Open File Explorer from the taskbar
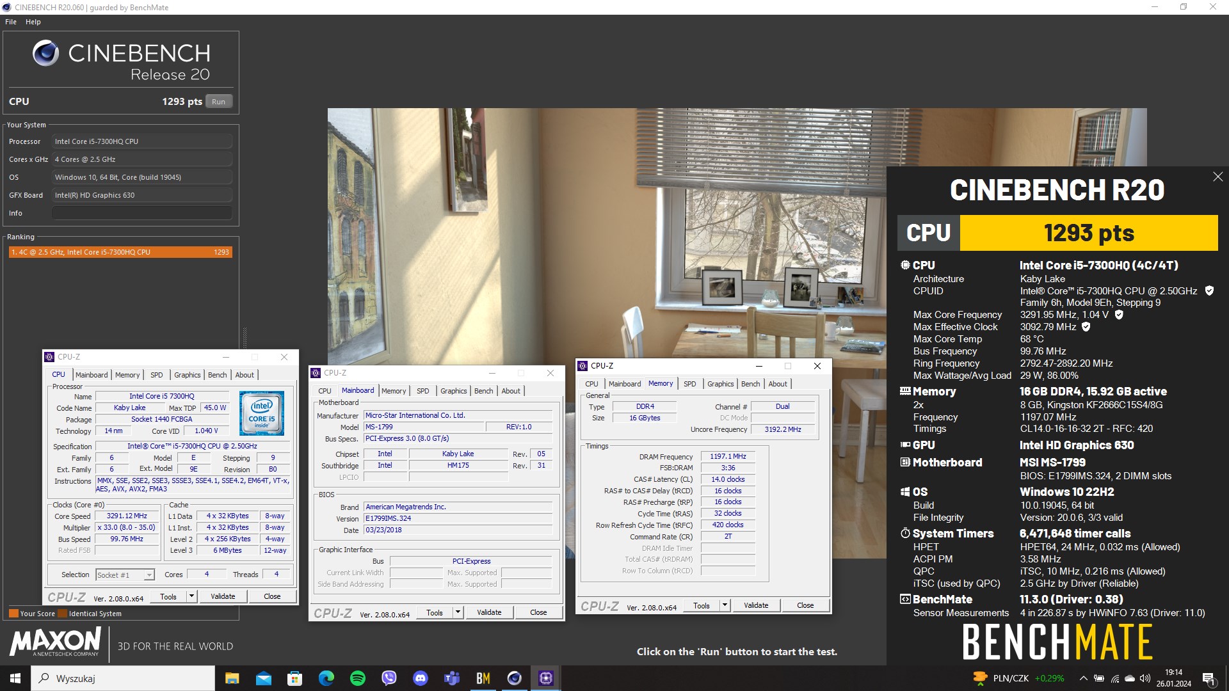The height and width of the screenshot is (691, 1229). 232,678
